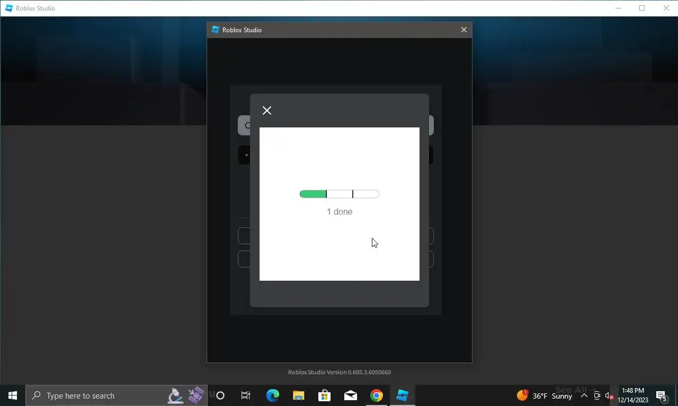This screenshot has height=406, width=678.
Task: Click the taskbar search box
Action: point(117,395)
